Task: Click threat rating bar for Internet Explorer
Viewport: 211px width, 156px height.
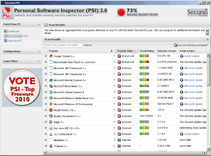Action: coord(144,80)
